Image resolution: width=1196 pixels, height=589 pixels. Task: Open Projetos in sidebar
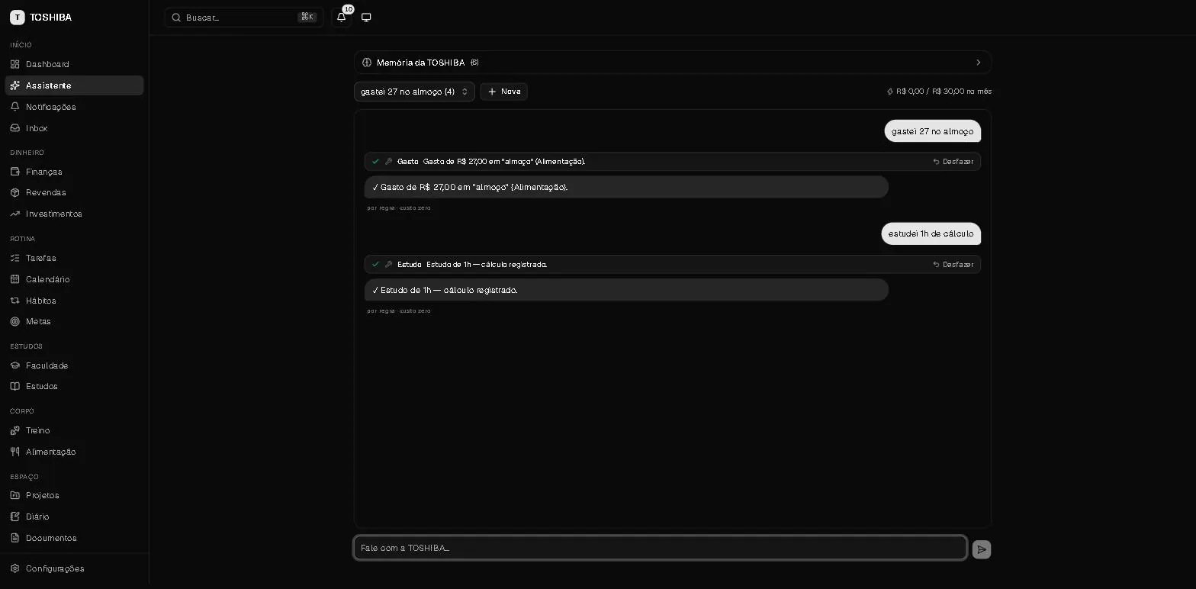[x=74, y=495]
